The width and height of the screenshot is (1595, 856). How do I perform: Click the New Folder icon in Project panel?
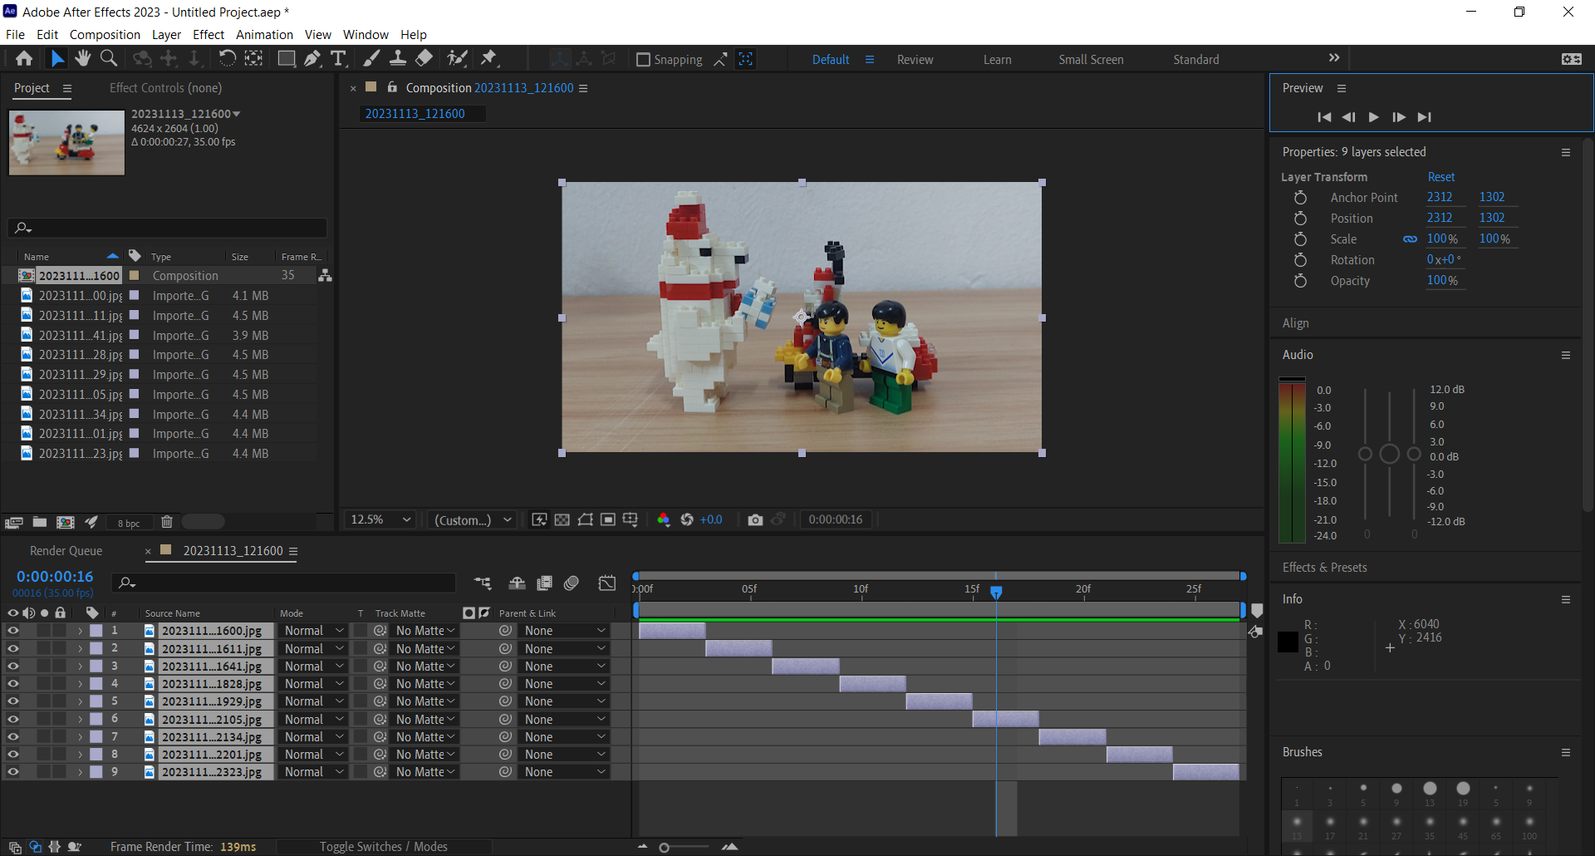pyautogui.click(x=40, y=522)
